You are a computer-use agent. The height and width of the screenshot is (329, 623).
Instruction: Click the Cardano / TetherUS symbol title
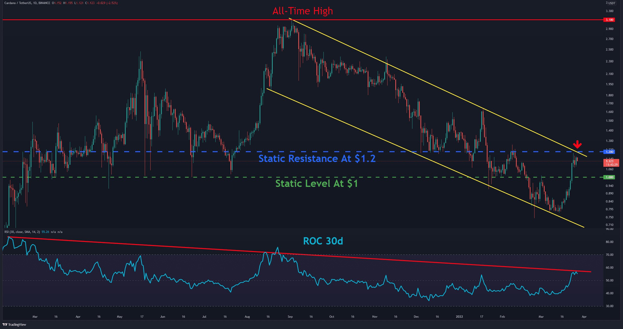[18, 3]
